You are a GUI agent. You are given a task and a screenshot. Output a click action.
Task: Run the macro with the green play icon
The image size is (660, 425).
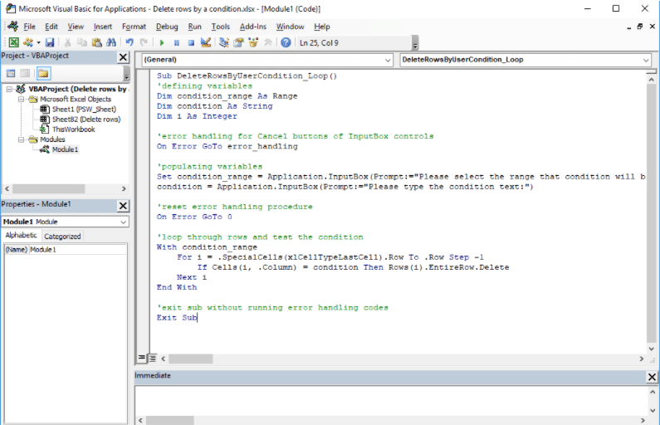(x=162, y=42)
